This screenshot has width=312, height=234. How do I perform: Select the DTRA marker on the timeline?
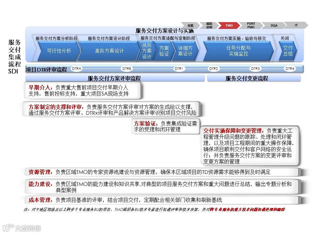click(76, 69)
